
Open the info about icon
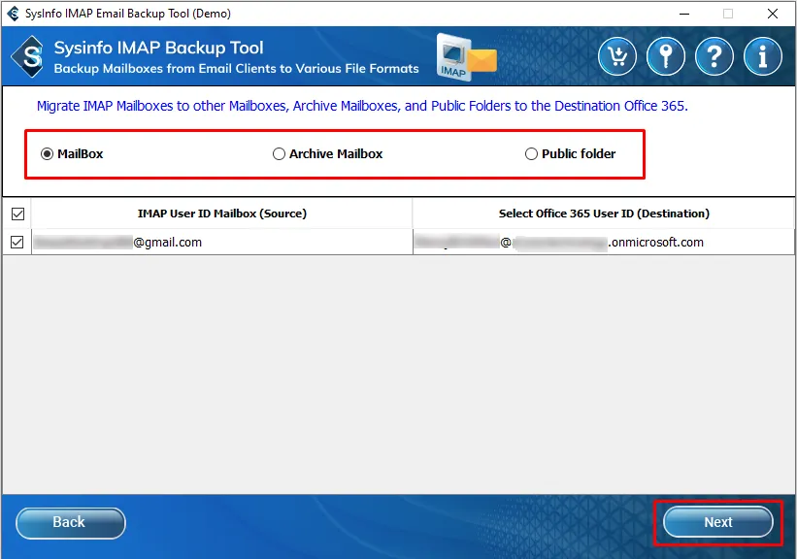[x=763, y=56]
